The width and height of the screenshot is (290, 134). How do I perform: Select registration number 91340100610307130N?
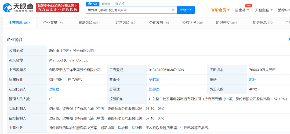(x=166, y=70)
